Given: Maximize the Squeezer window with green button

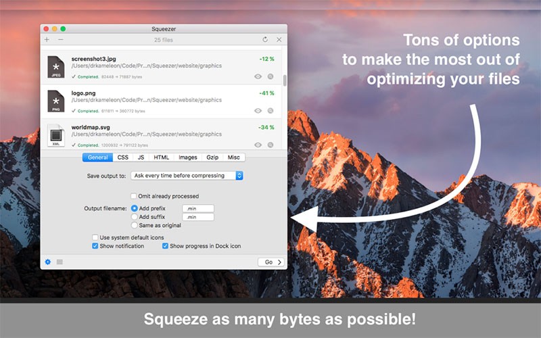Looking at the screenshot, I should click(x=63, y=29).
